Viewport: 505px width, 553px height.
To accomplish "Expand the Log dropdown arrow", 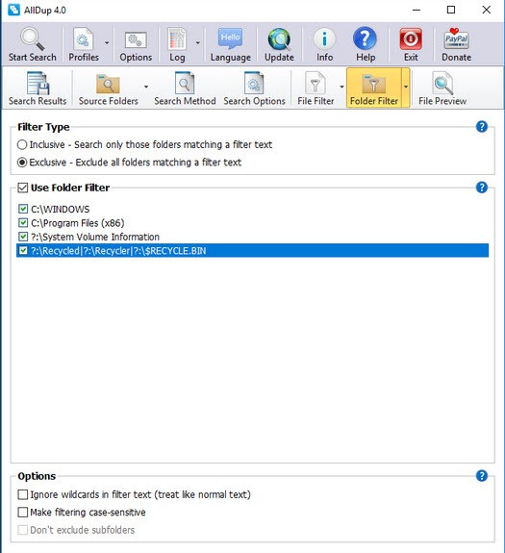I will point(198,43).
